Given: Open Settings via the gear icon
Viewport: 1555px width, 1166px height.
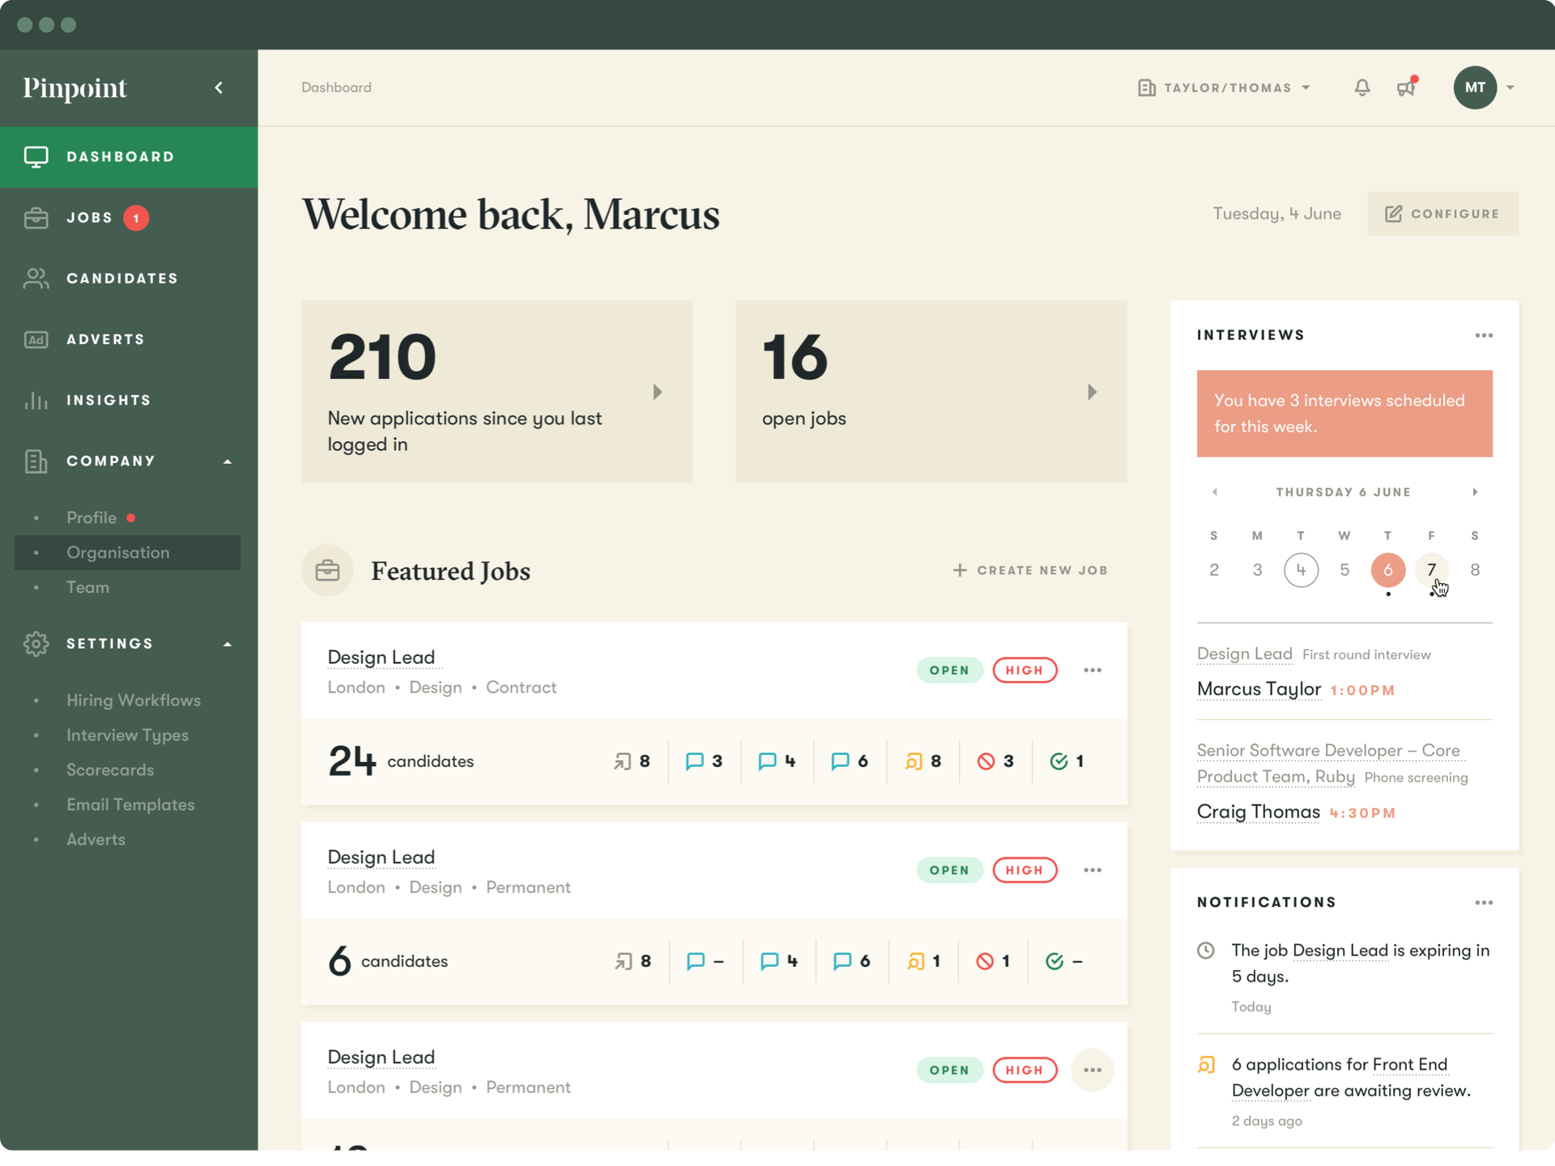Looking at the screenshot, I should (x=36, y=644).
